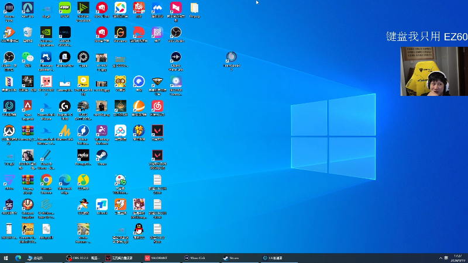Launch NVIDIA Broadcast shortcut
This screenshot has width=468, height=263.
point(83,12)
